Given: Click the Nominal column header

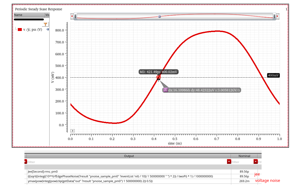Looking at the screenshot, I should click(244, 156).
